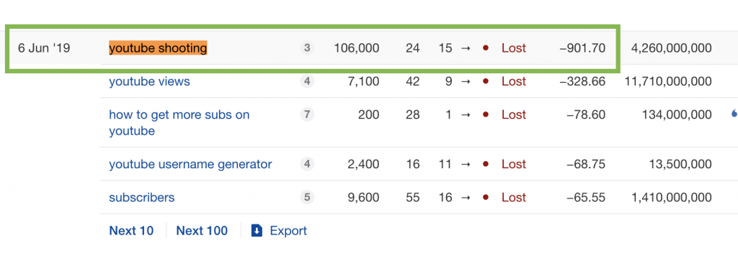The image size is (738, 261).
Task: Load the Next 10 results
Action: tap(131, 231)
